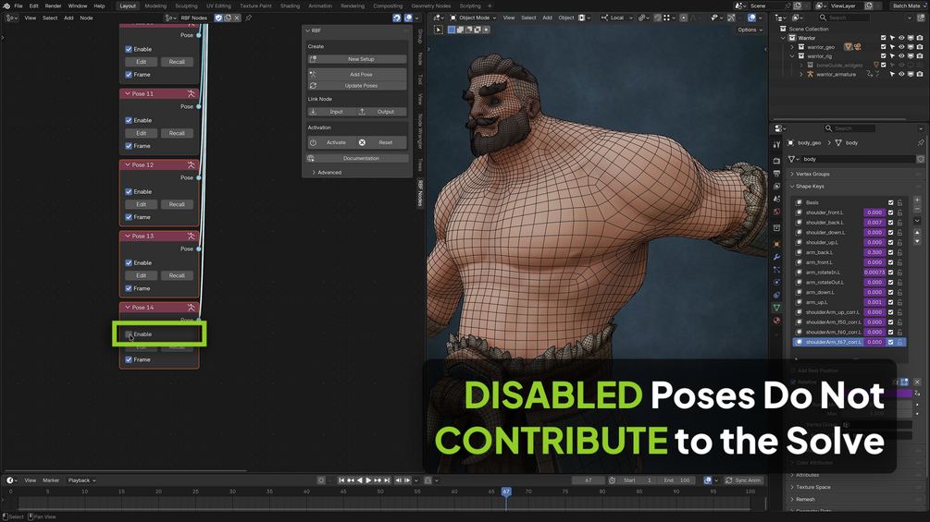The height and width of the screenshot is (522, 930).
Task: Open the Output properties tab icon
Action: coord(776,174)
